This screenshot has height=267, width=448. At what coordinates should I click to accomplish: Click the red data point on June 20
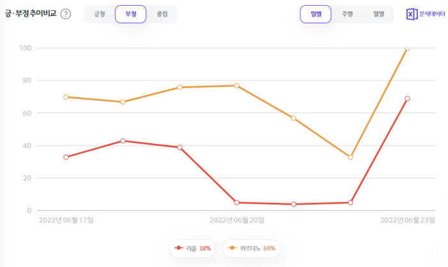237,202
